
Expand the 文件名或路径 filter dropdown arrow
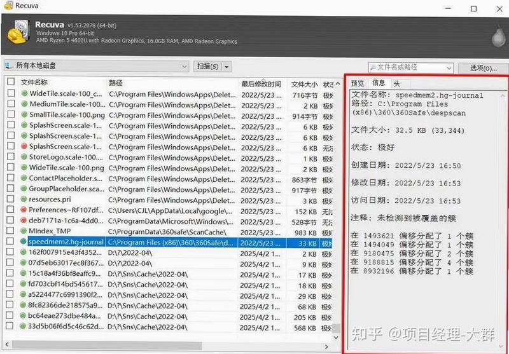tap(449, 68)
